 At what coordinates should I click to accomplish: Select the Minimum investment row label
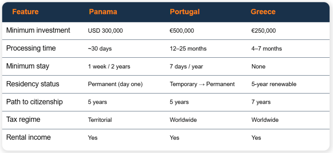coord(38,30)
